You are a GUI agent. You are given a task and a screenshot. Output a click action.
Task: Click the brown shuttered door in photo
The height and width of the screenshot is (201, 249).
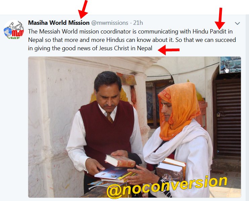(227, 118)
